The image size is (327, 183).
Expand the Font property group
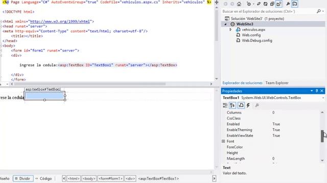(223, 141)
